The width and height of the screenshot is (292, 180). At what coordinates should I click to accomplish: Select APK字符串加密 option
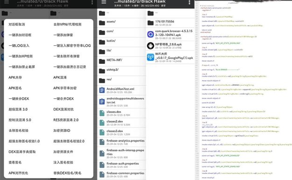click(x=65, y=88)
